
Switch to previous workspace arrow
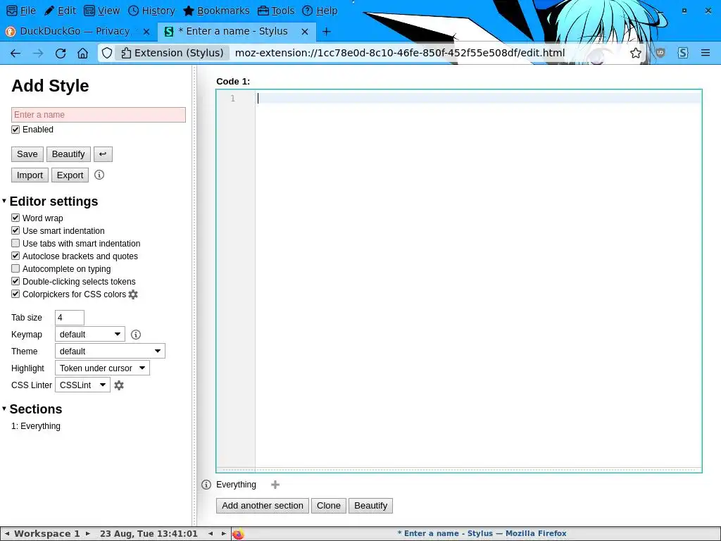click(x=7, y=534)
